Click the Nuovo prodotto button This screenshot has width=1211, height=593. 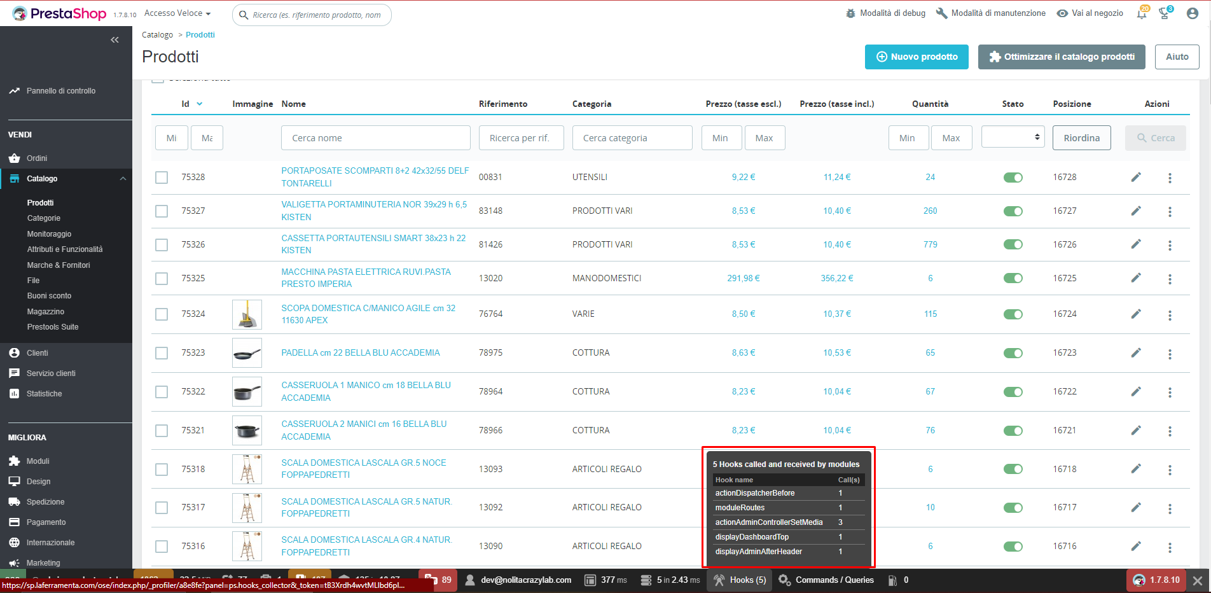pos(916,57)
